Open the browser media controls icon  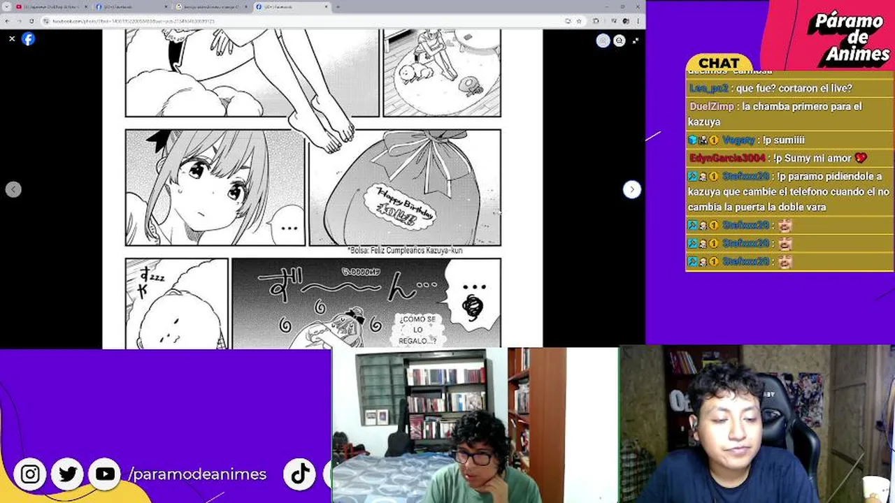[x=613, y=22]
